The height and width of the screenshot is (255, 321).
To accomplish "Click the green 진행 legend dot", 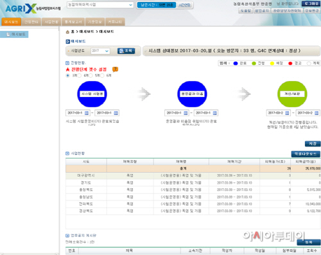I will tap(254, 64).
